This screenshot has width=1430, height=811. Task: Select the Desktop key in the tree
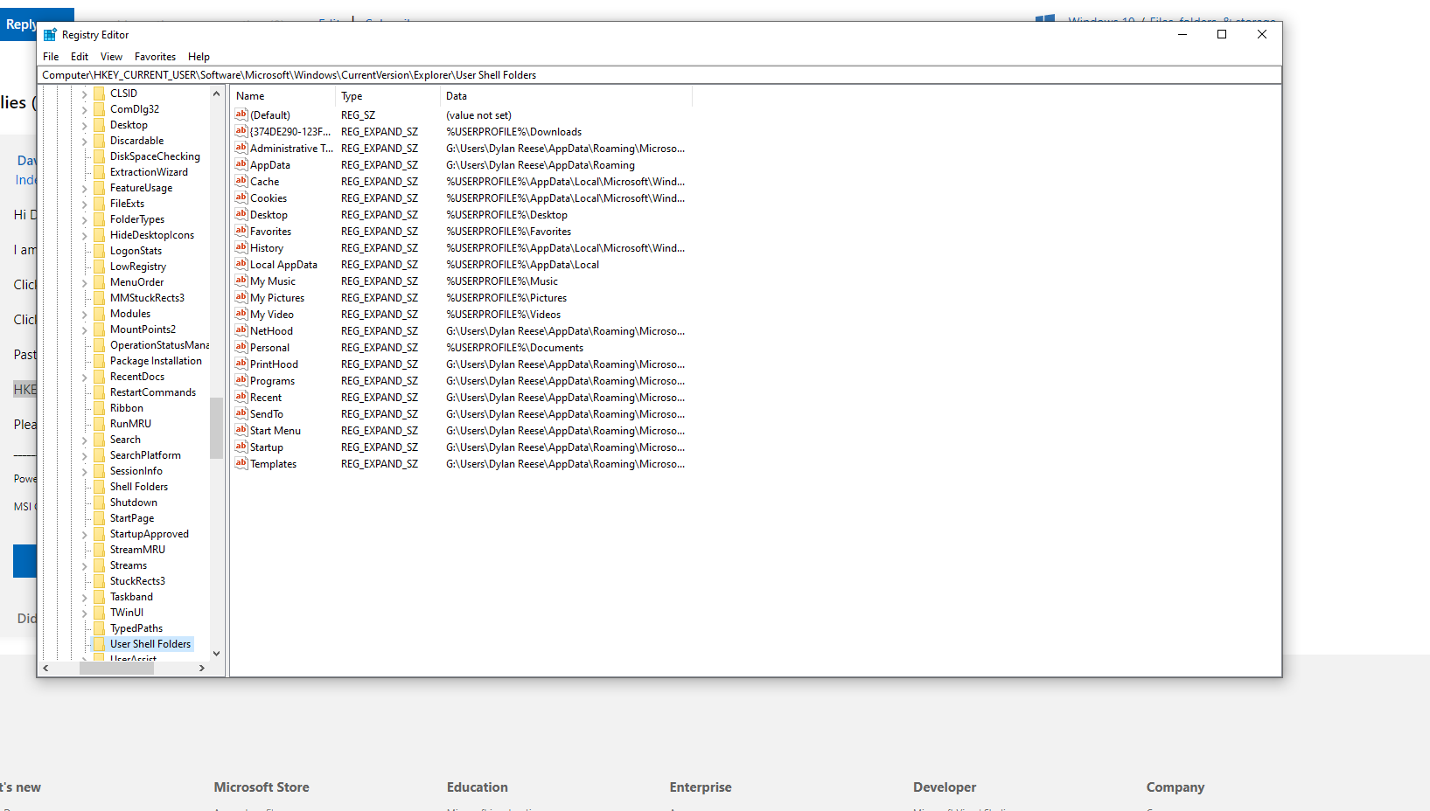[x=129, y=125]
